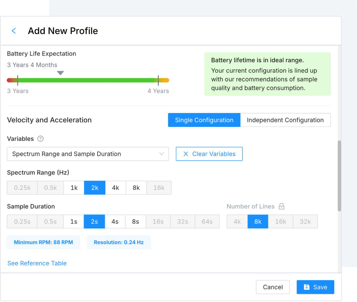
Task: Switch to Independent Configuration tab
Action: pyautogui.click(x=285, y=120)
